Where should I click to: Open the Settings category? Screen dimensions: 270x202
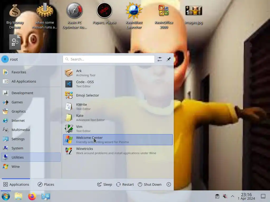(31, 139)
